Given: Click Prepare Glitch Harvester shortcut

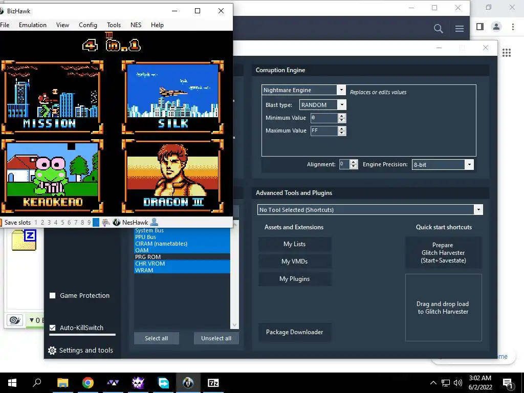Looking at the screenshot, I should pos(444,253).
